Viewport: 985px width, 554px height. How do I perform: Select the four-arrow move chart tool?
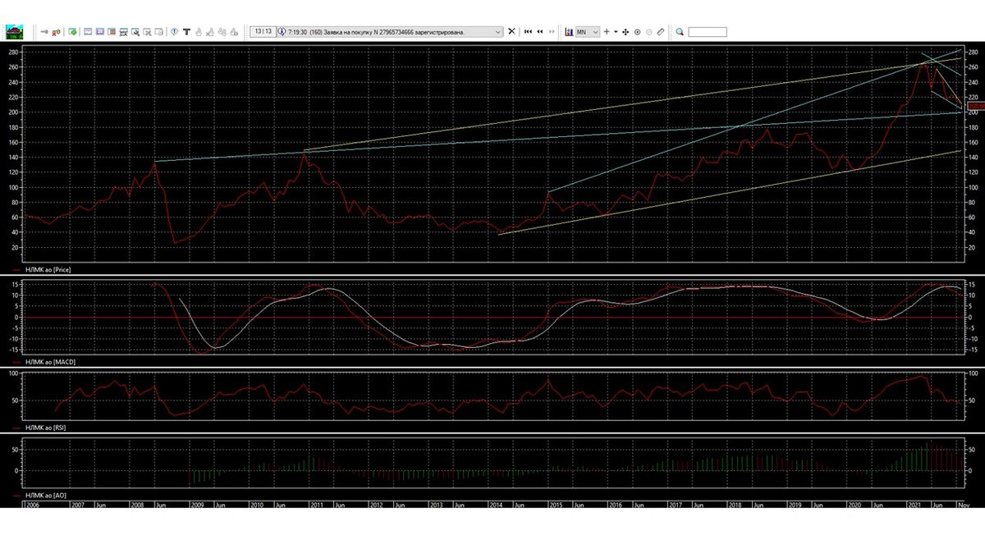pos(625,32)
